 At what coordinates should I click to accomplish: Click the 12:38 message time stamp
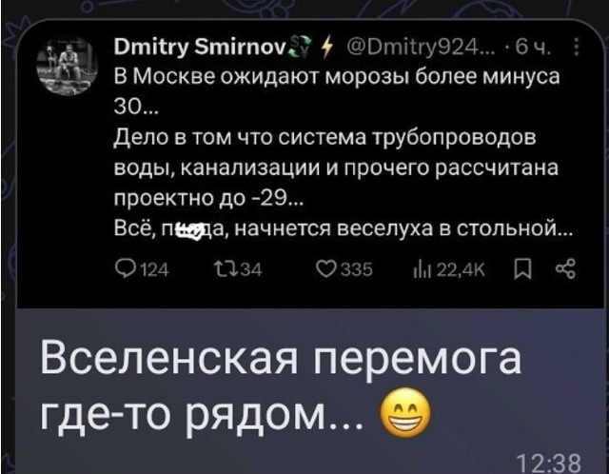pyautogui.click(x=548, y=464)
